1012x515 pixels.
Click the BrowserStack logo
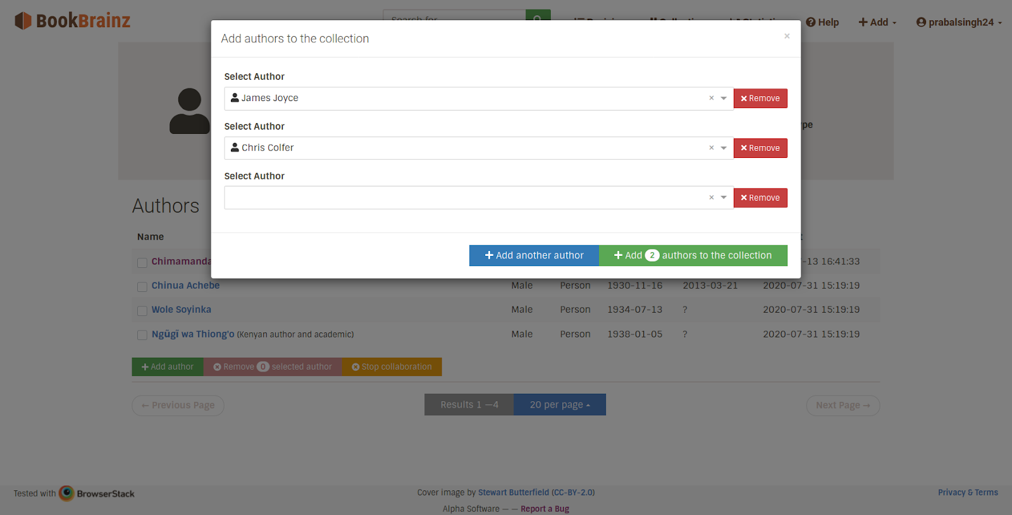(x=97, y=494)
